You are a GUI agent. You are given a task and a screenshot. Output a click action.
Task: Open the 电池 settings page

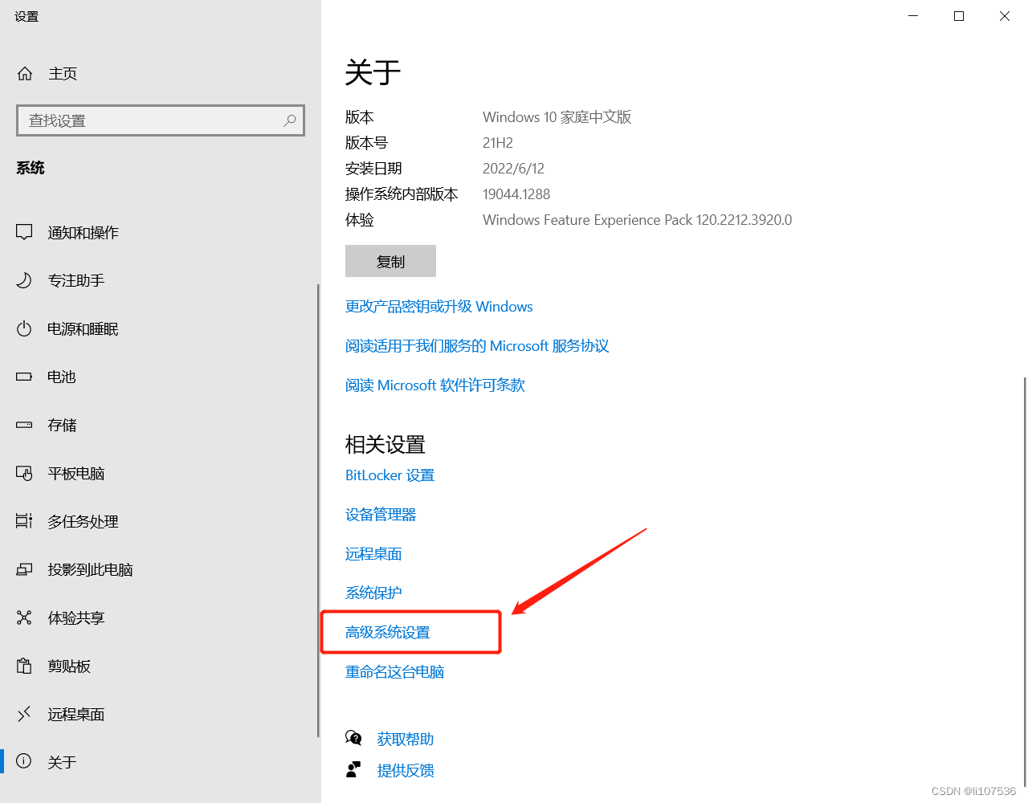point(159,377)
